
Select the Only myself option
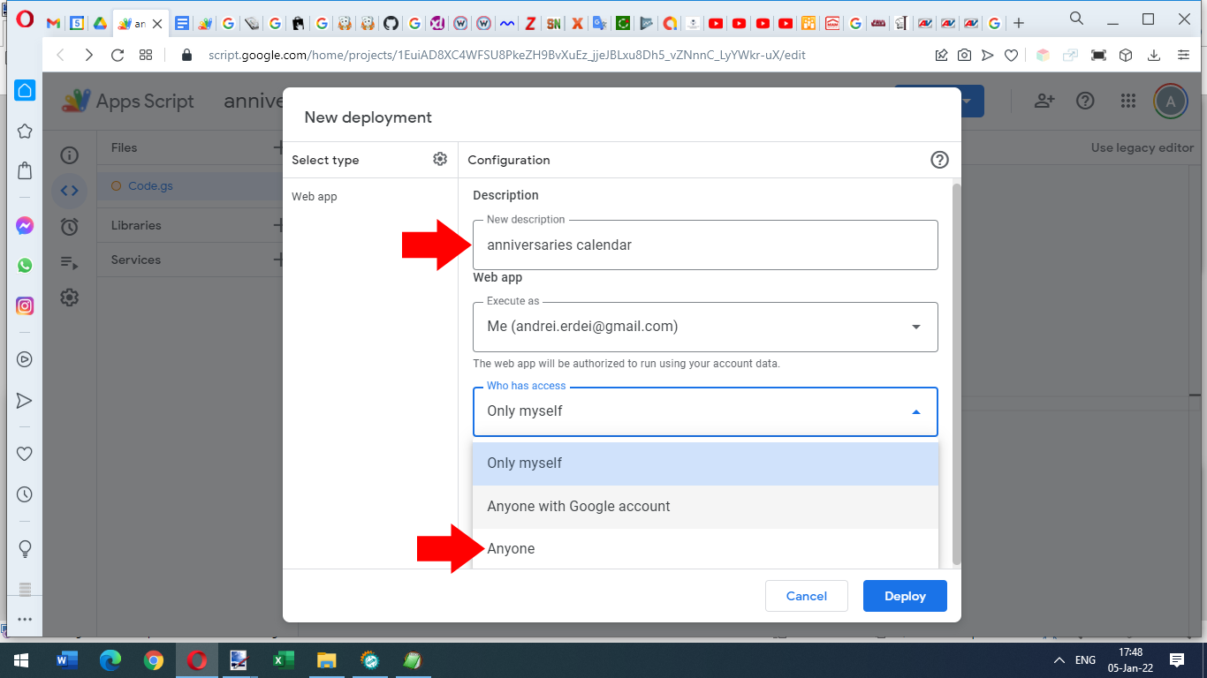[525, 463]
